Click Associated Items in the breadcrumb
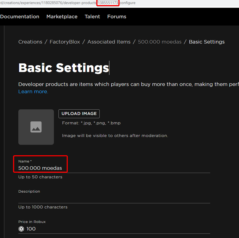This screenshot has height=238, width=239. click(109, 42)
